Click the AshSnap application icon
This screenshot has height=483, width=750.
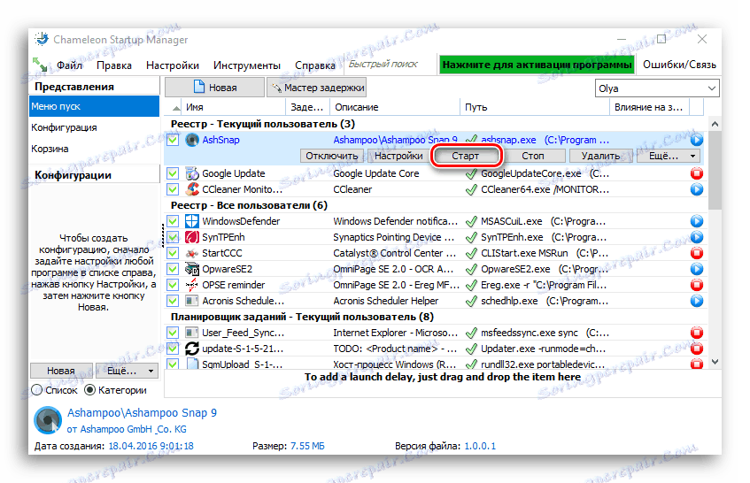pyautogui.click(x=192, y=140)
